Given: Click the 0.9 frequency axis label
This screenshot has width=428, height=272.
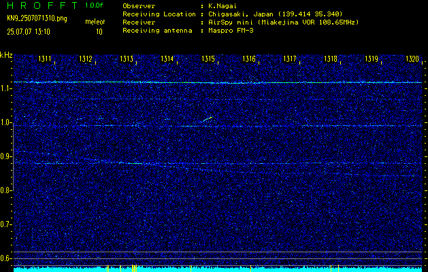Looking at the screenshot, I should [5, 156].
